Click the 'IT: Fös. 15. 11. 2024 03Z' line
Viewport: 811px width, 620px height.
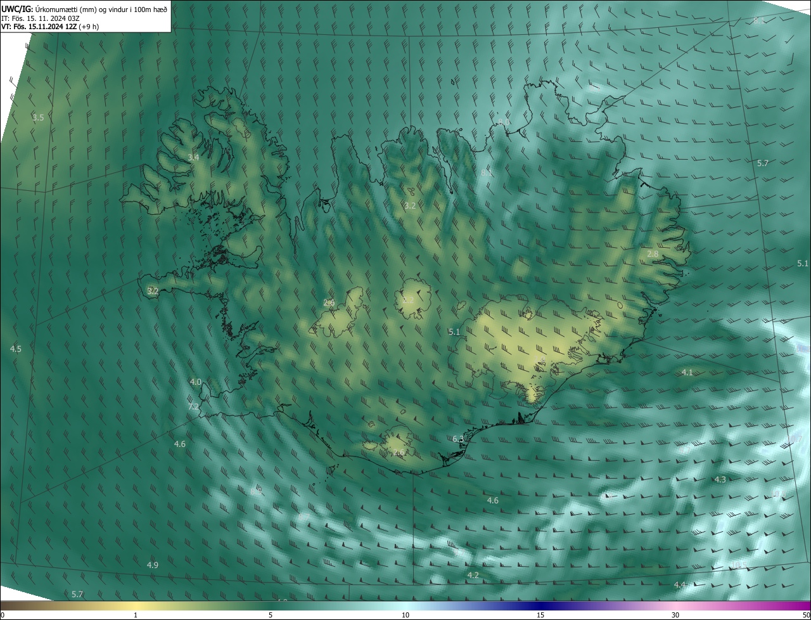pyautogui.click(x=42, y=18)
